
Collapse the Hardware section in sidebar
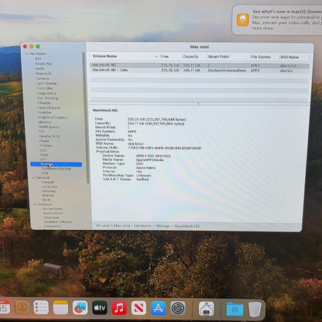[27, 53]
